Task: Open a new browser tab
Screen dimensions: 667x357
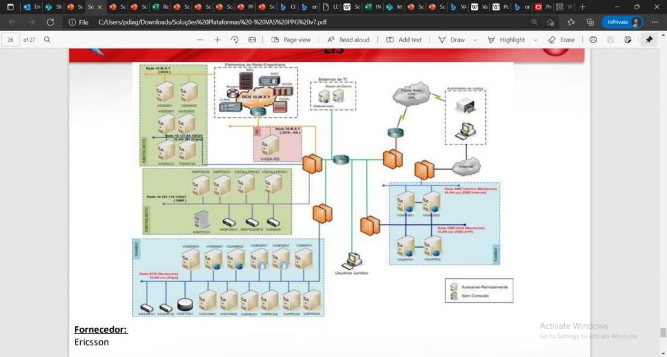Action: pyautogui.click(x=582, y=7)
